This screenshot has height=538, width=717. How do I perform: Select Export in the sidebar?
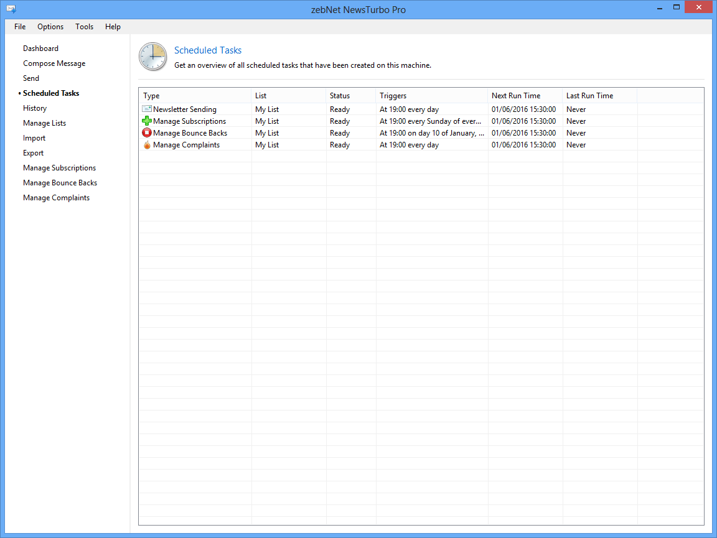click(34, 153)
